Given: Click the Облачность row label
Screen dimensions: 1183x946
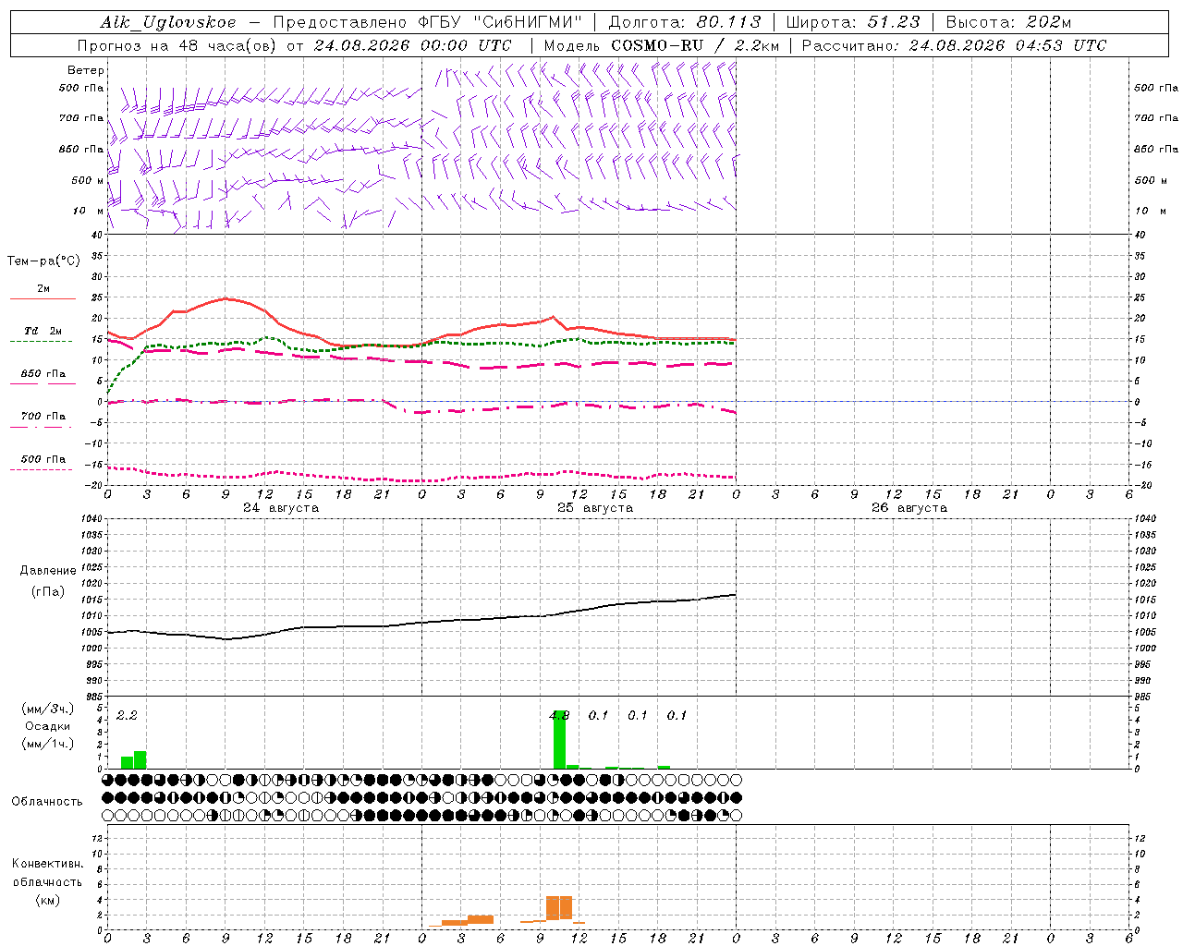Looking at the screenshot, I should tap(47, 801).
